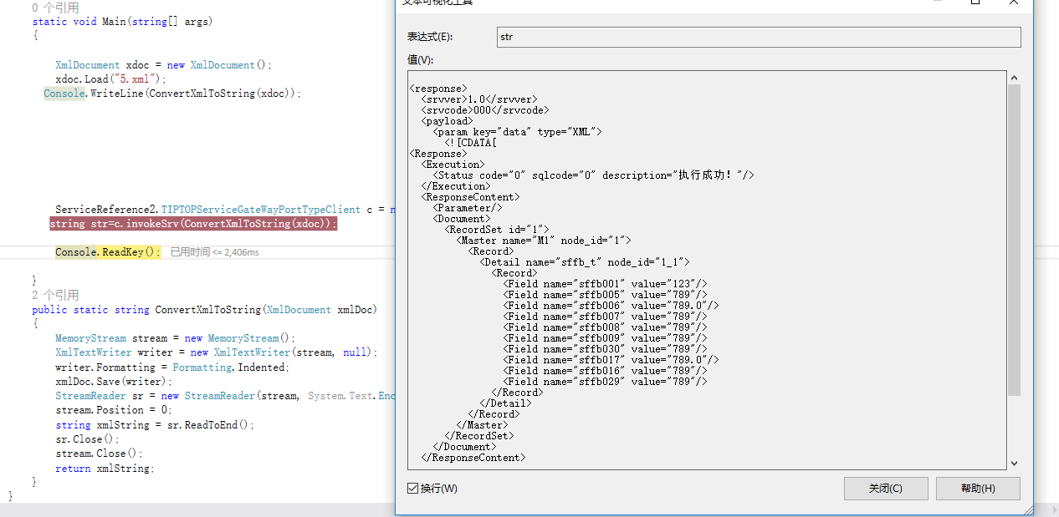
Task: Click the Console.ReadKey() statement in the editor
Action: coord(107,252)
